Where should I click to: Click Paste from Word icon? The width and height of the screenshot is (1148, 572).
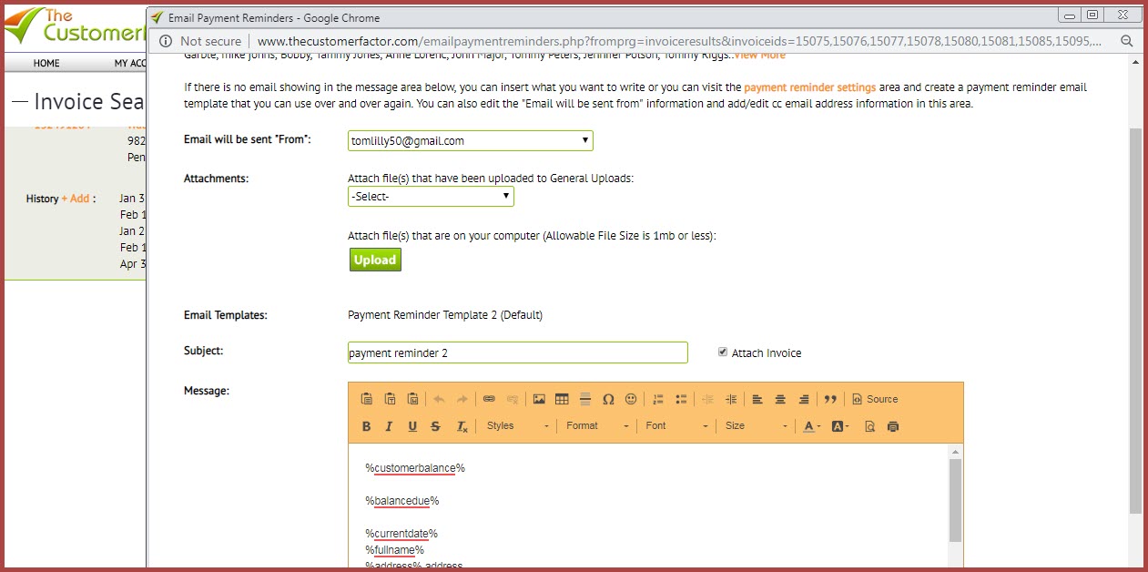(412, 399)
